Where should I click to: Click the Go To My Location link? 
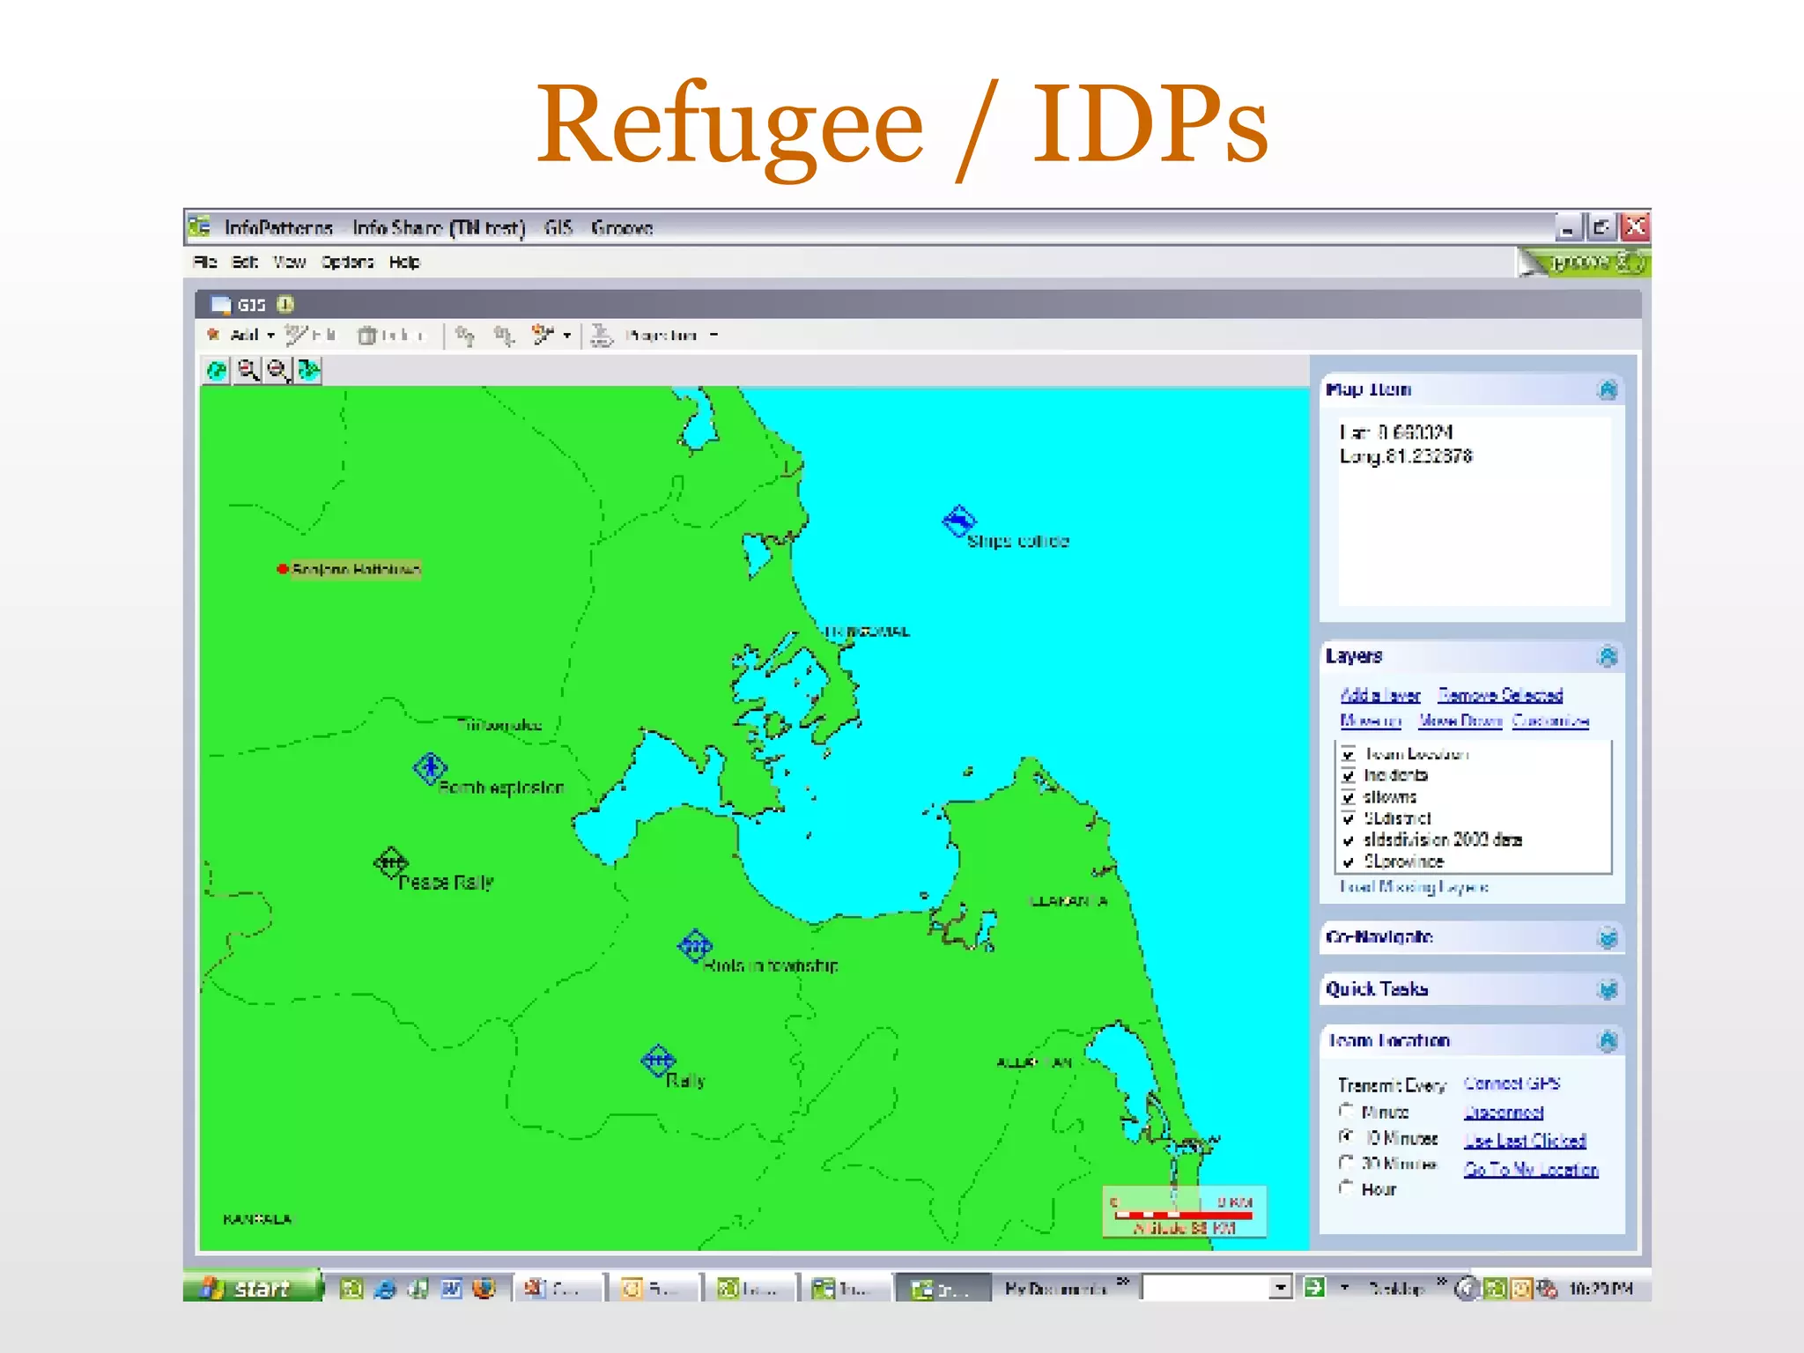point(1531,1170)
